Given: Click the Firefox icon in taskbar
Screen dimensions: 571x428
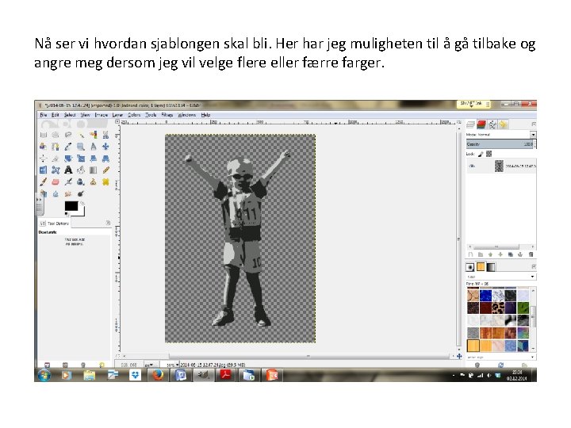Looking at the screenshot, I should click(x=158, y=374).
